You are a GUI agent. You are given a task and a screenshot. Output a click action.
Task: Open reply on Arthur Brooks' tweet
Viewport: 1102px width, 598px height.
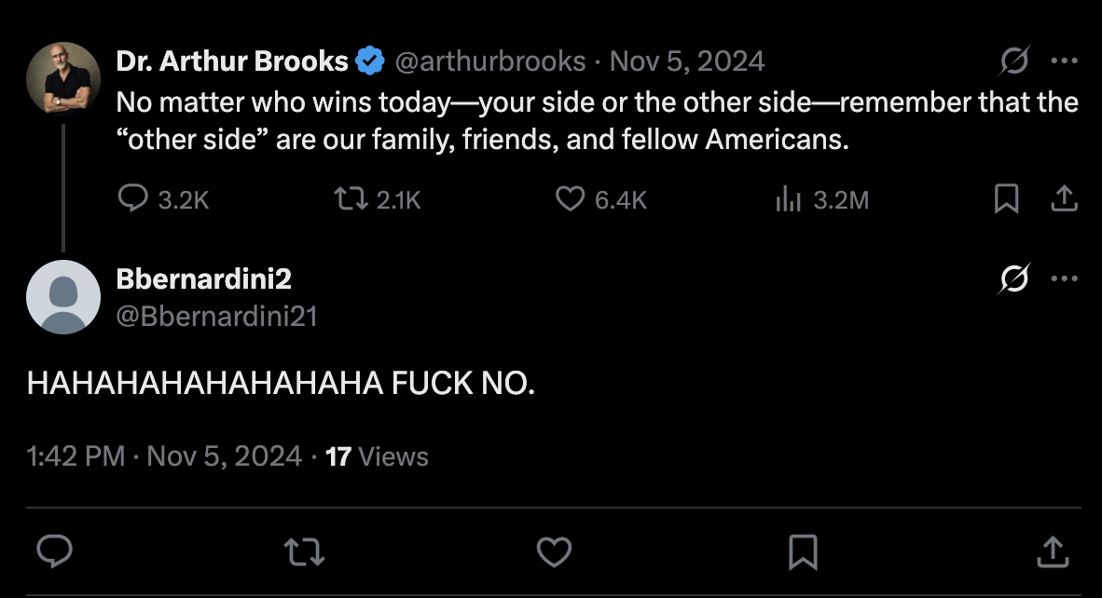[x=134, y=198]
